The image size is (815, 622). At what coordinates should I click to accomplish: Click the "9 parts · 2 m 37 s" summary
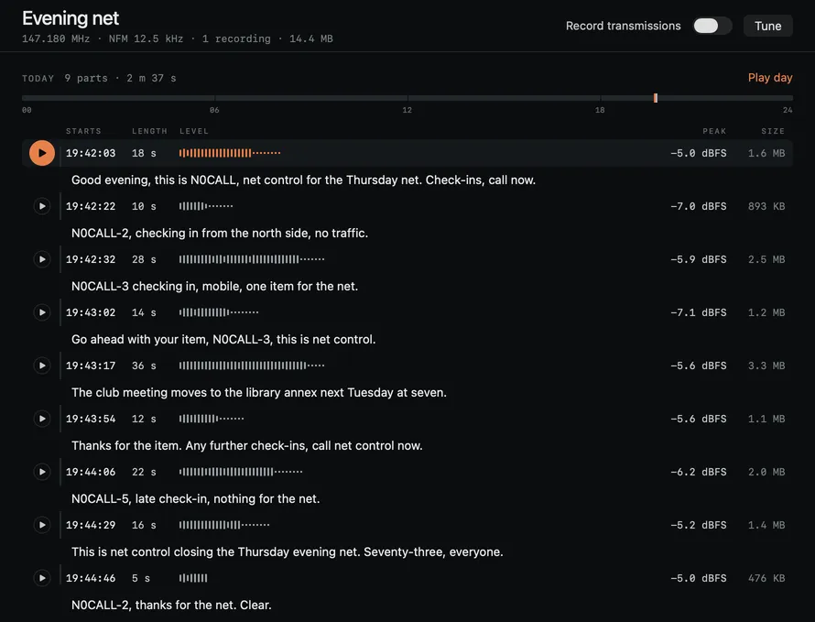[120, 78]
